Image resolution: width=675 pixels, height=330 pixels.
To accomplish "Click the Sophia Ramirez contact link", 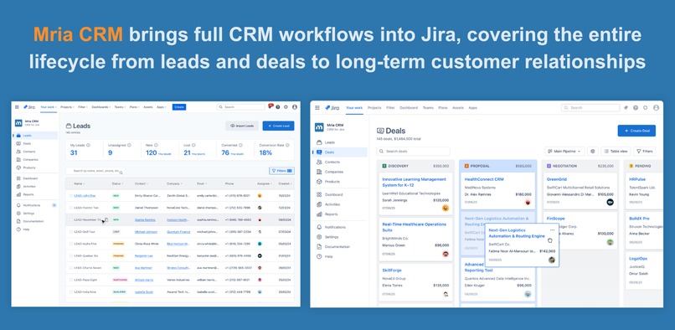I will (x=145, y=219).
